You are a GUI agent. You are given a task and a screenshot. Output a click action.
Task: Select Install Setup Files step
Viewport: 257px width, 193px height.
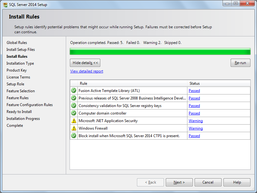[x=21, y=50]
